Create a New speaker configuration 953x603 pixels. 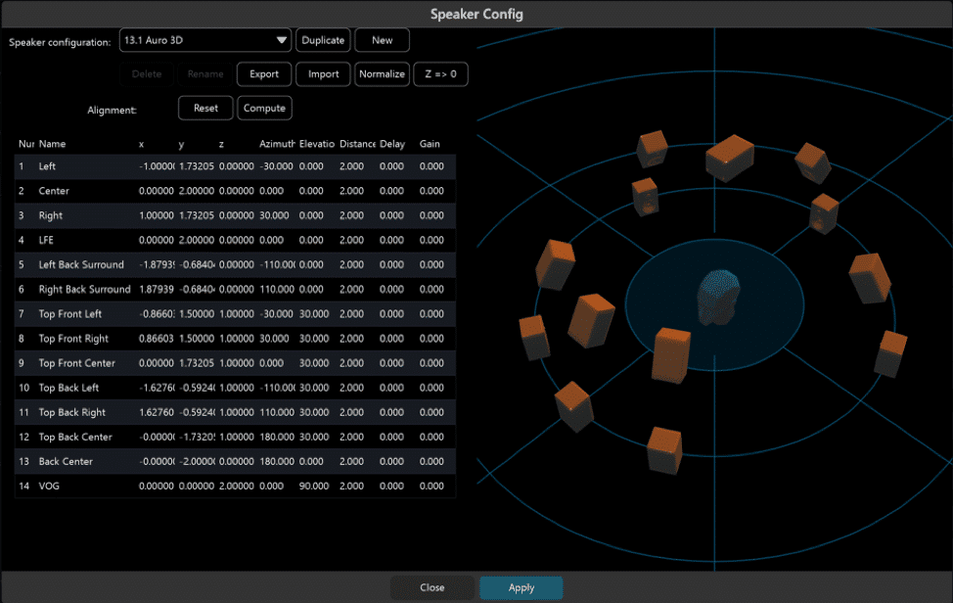382,40
